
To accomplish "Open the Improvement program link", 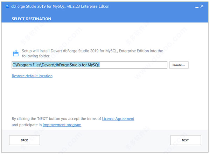I will (x=62, y=125).
